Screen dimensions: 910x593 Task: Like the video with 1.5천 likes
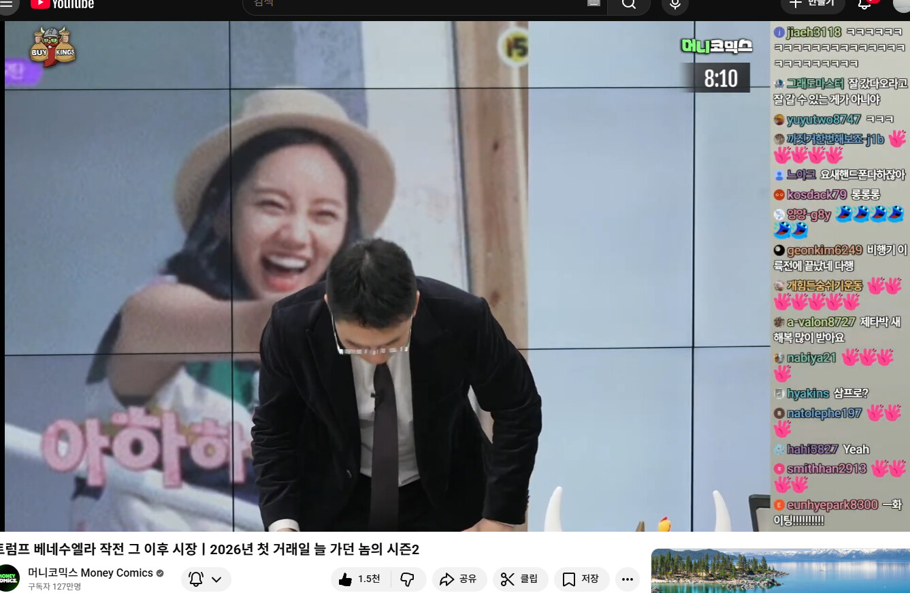click(x=361, y=579)
